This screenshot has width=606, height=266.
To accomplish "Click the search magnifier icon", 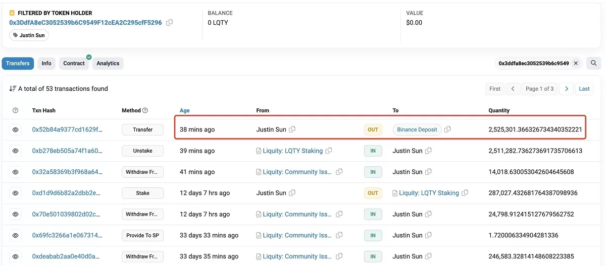I will tap(594, 63).
